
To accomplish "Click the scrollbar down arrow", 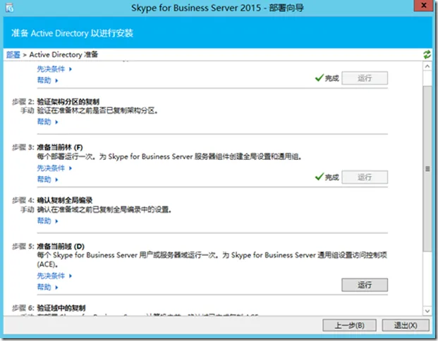I will click(427, 311).
